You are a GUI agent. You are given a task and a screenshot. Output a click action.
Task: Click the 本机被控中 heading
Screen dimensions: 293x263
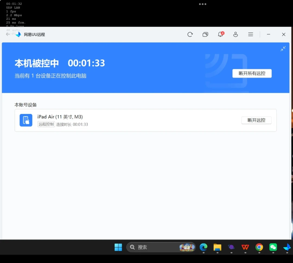(37, 63)
